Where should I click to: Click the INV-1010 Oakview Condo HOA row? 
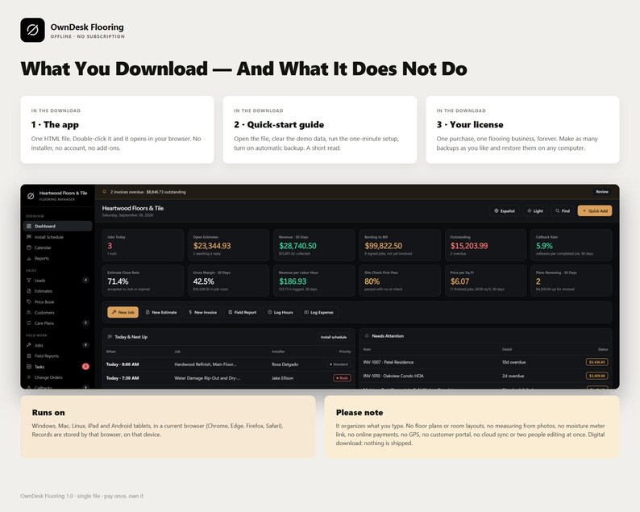(486, 376)
